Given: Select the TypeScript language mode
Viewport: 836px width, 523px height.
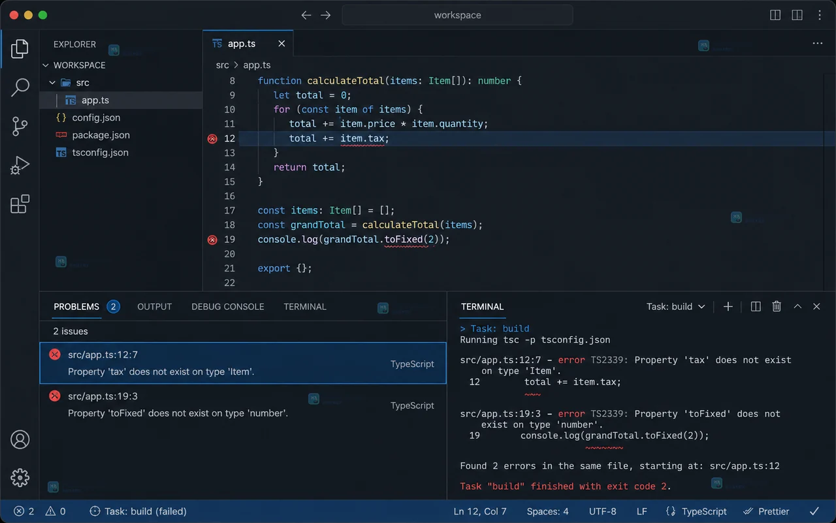Looking at the screenshot, I should (696, 512).
